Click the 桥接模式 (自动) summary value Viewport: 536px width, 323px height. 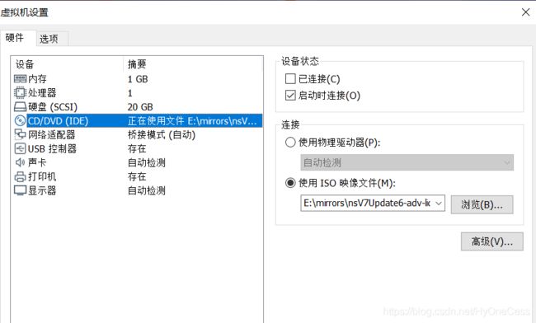coord(162,135)
